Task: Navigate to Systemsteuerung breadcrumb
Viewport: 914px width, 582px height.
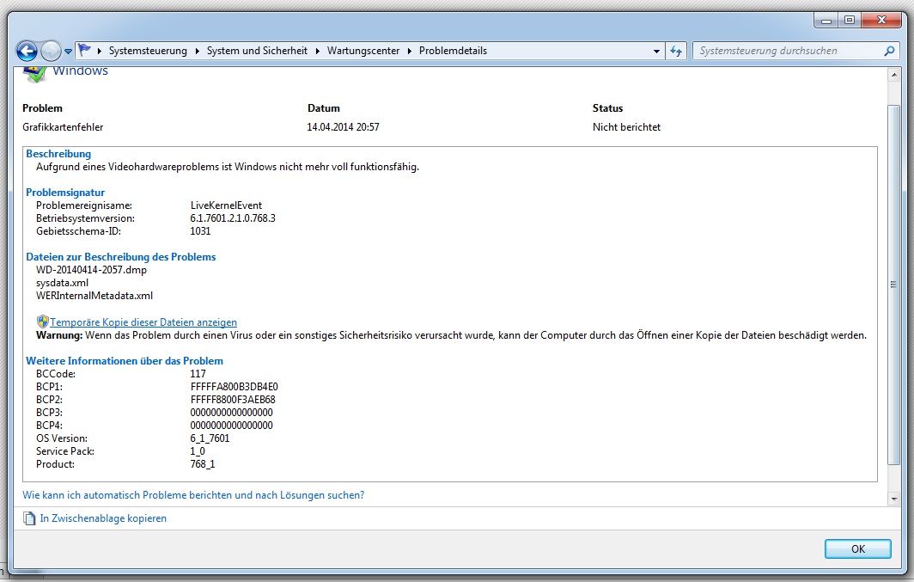Action: [x=148, y=51]
